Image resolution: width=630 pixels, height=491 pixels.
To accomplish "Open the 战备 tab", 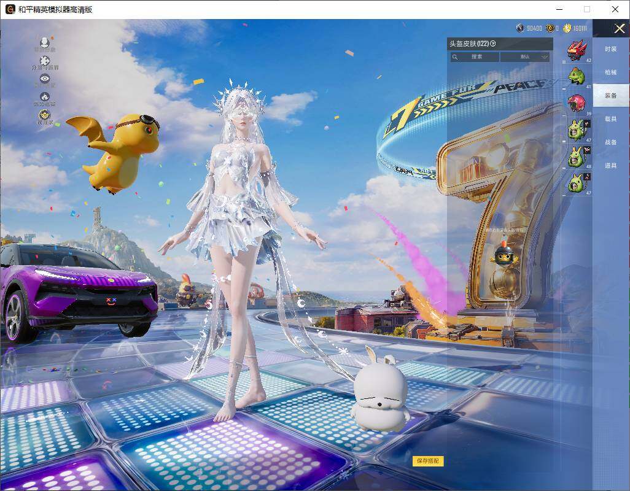I will click(611, 142).
